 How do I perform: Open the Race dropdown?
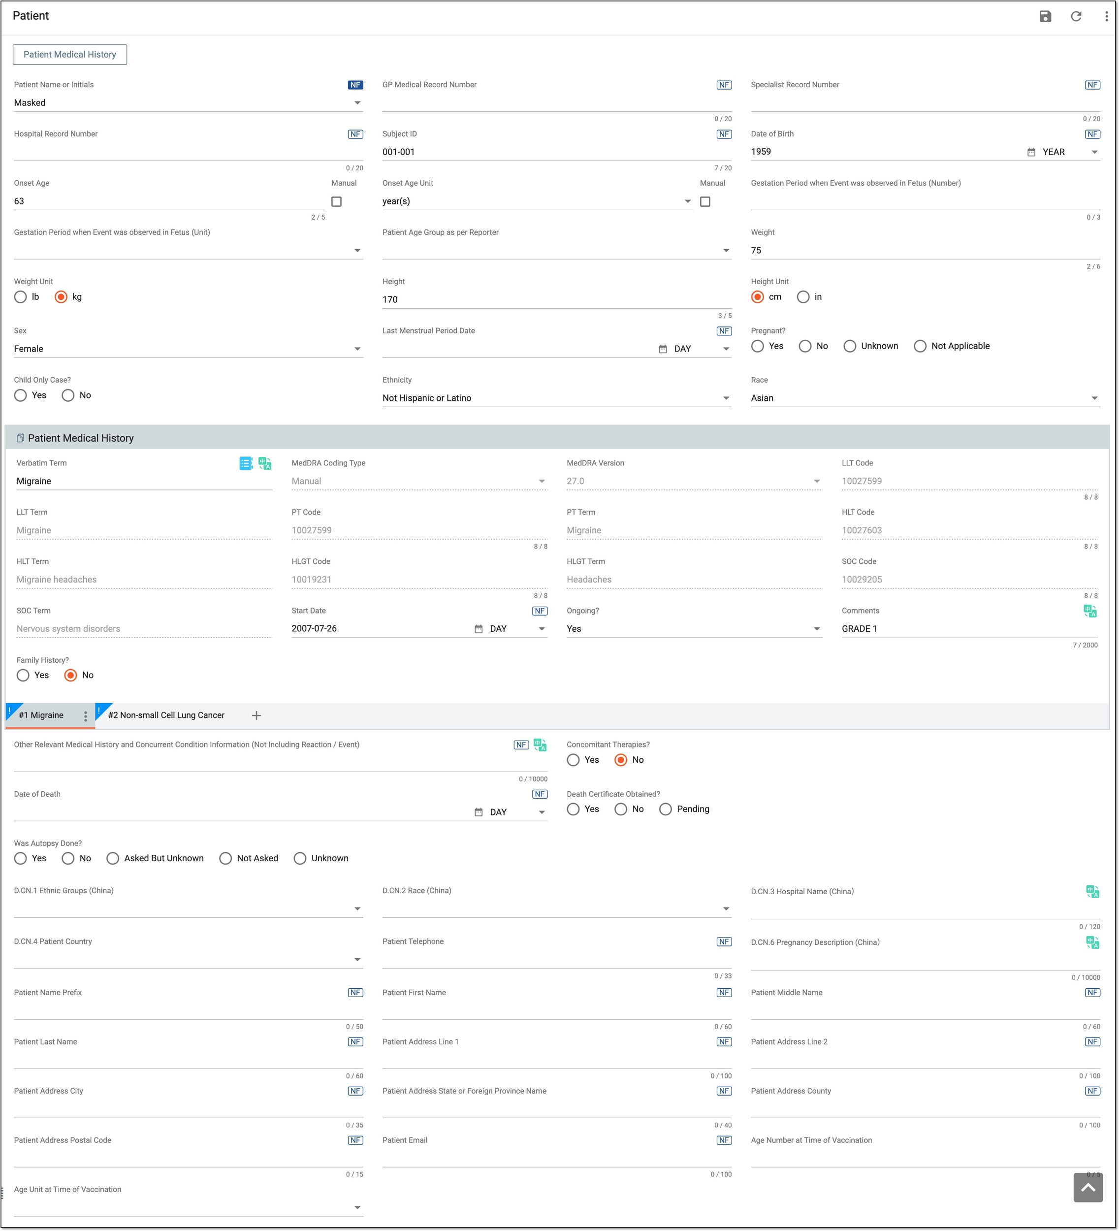(926, 398)
